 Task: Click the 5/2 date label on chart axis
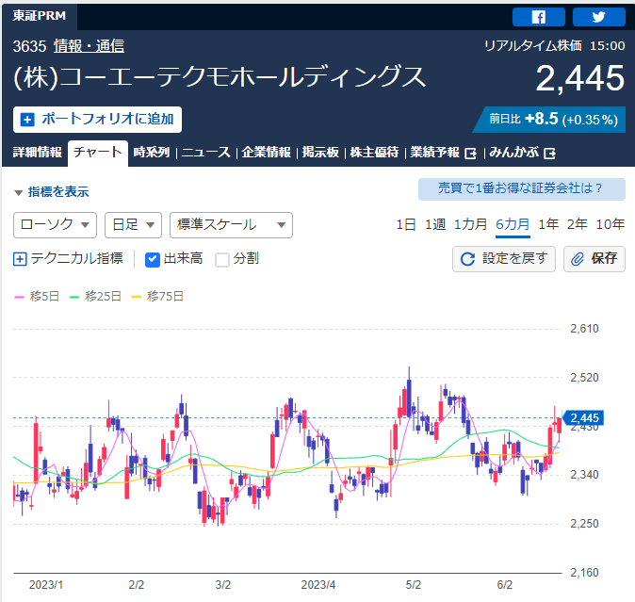(414, 585)
